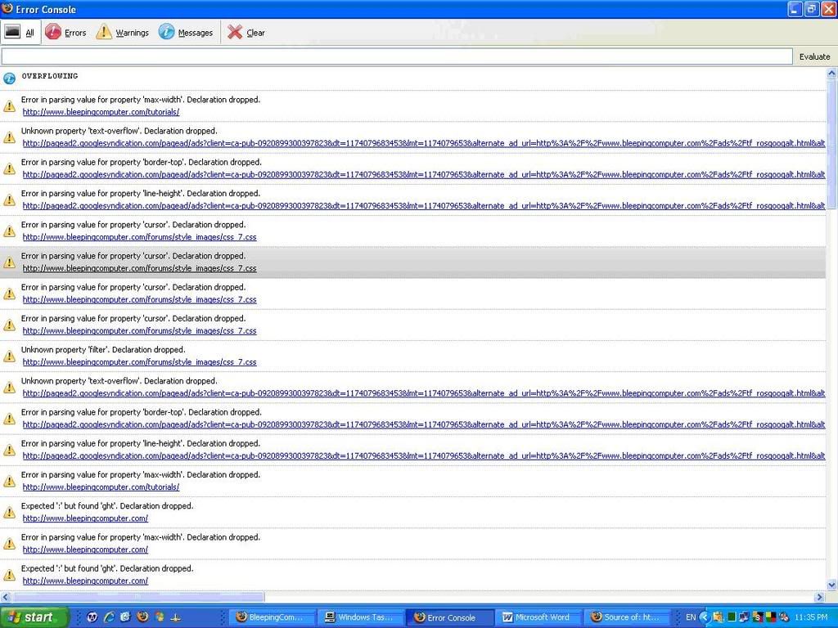Filter the console to Errors only
The height and width of the screenshot is (628, 838).
coord(65,33)
